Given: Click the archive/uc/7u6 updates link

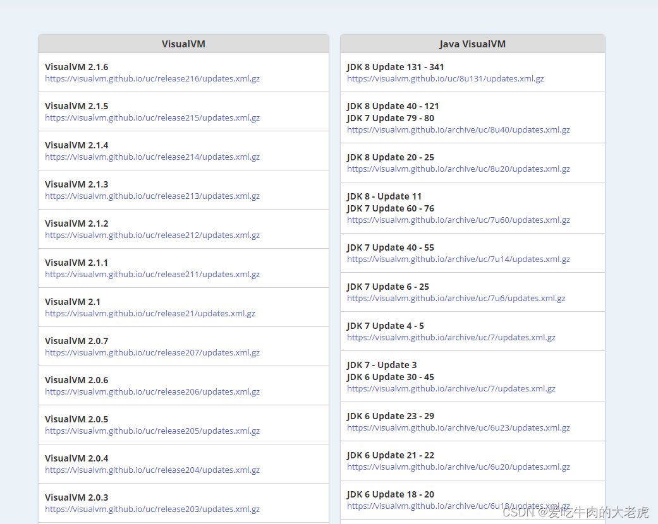Looking at the screenshot, I should click(456, 299).
